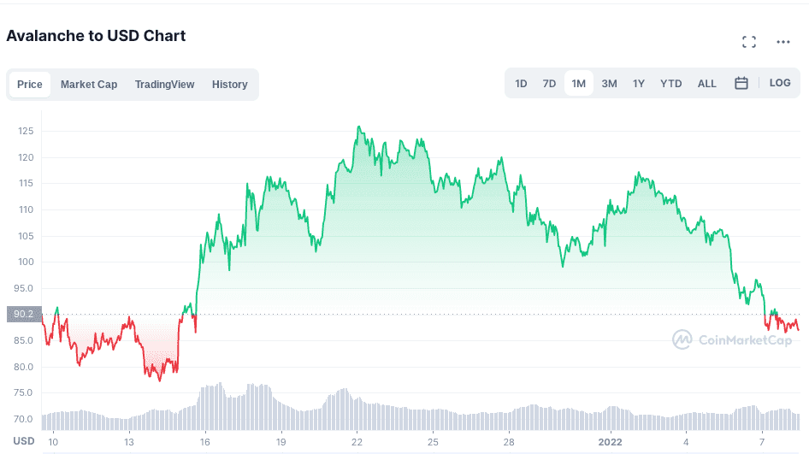Open the History tab

click(x=230, y=85)
